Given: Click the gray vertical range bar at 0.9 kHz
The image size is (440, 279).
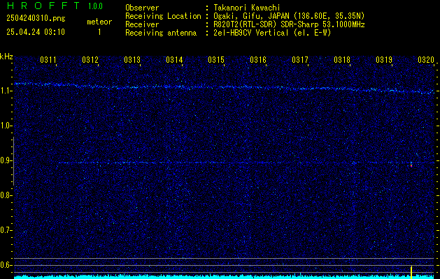Looking at the screenshot, I should [13, 161].
